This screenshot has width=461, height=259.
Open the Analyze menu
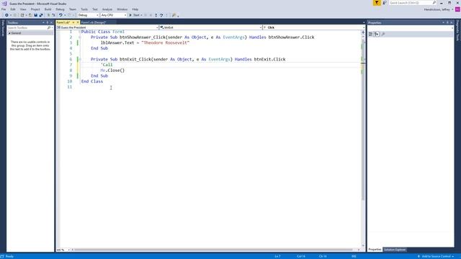(x=107, y=9)
